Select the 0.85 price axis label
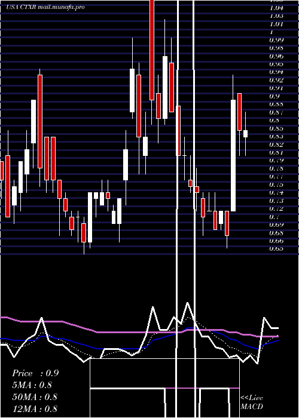Screen dimensions: 299x418 (x=276, y=128)
